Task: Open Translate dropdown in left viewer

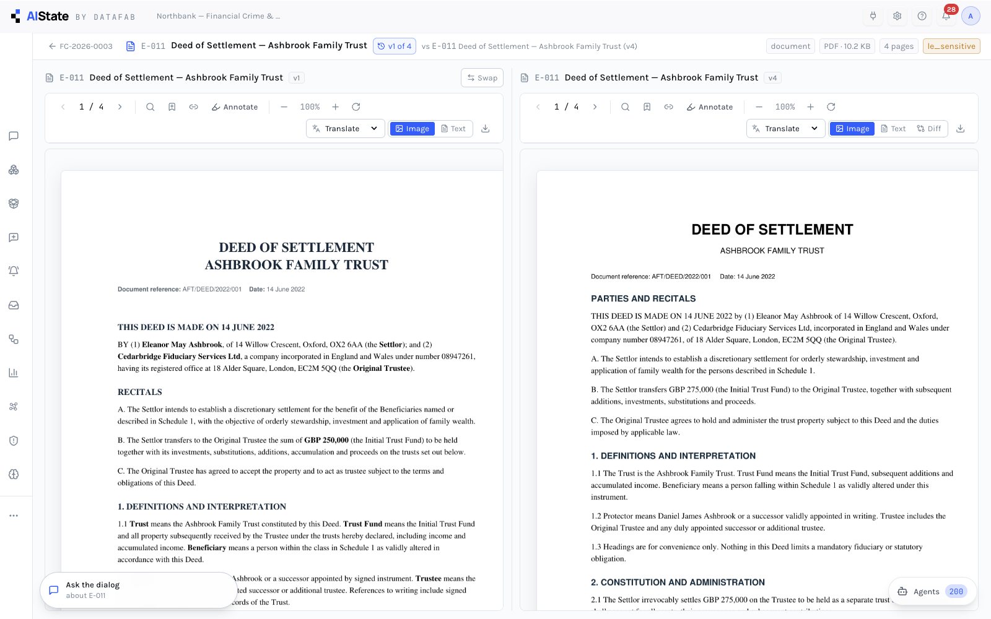Action: [345, 129]
